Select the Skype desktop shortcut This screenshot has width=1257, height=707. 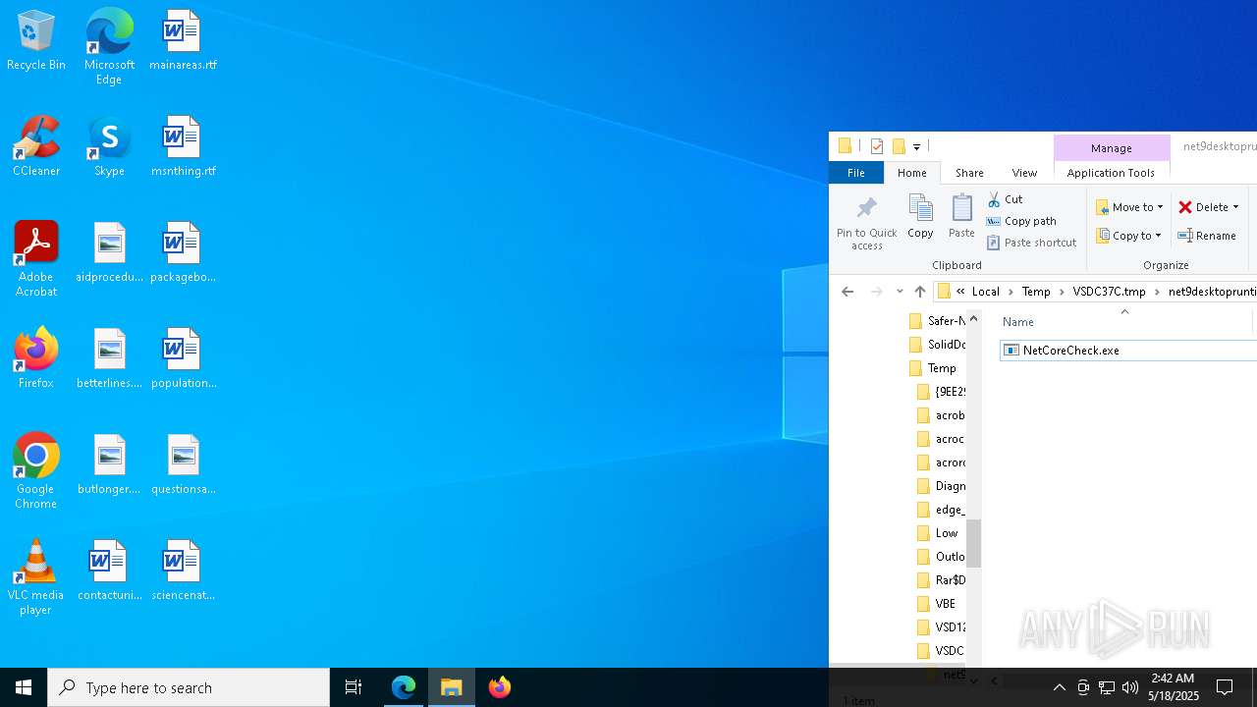pyautogui.click(x=109, y=147)
